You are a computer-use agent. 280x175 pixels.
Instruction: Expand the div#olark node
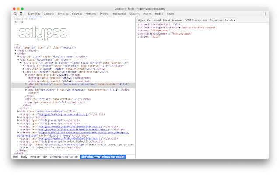(x=18, y=56)
